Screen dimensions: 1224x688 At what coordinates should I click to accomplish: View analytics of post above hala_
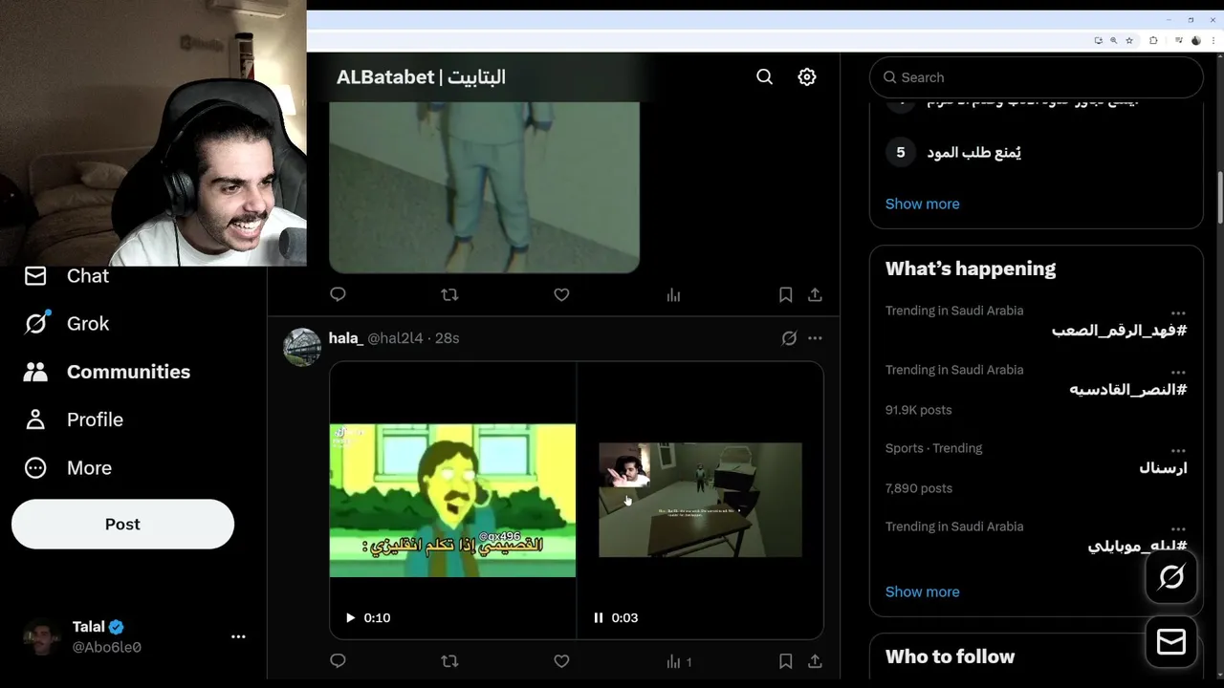click(673, 295)
